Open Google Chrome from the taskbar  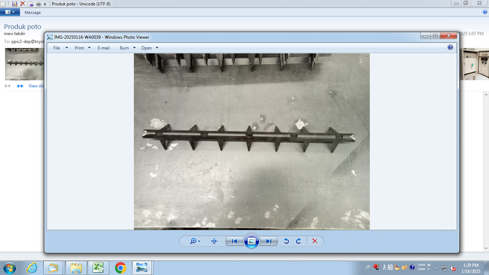coord(120,267)
